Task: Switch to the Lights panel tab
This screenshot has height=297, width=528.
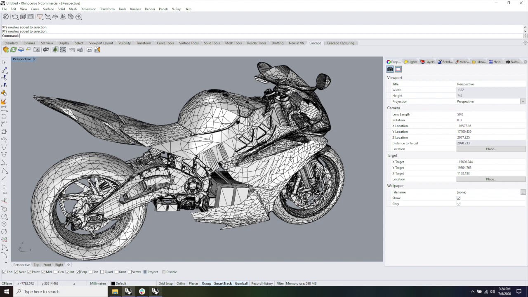Action: 410,62
